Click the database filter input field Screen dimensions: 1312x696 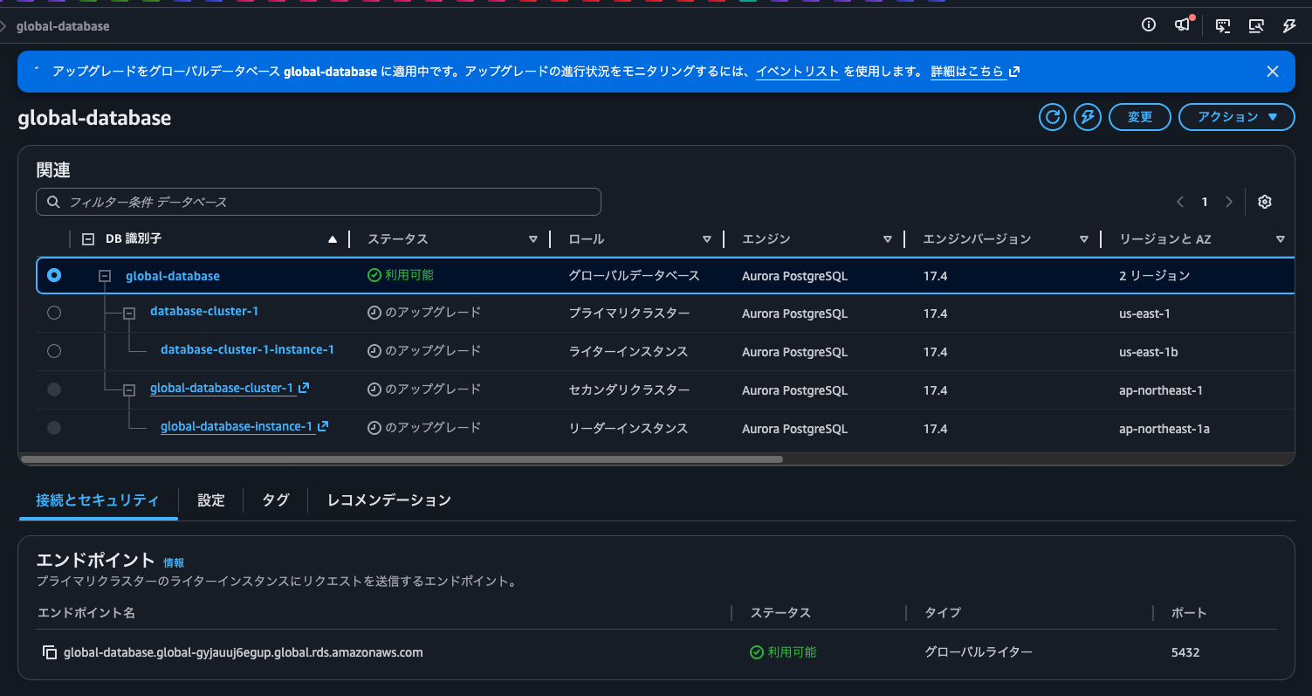point(318,202)
